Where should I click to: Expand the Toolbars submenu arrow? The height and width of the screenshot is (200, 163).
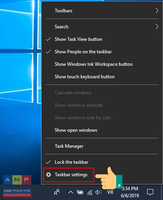click(x=157, y=11)
